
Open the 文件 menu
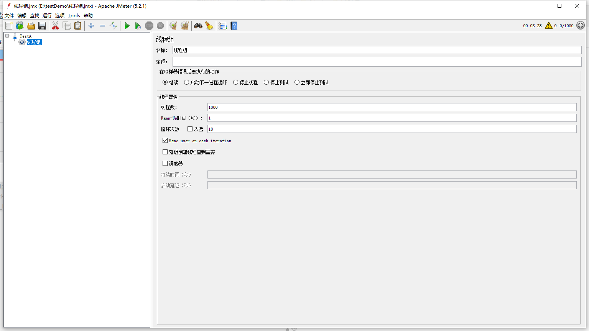[x=9, y=16]
